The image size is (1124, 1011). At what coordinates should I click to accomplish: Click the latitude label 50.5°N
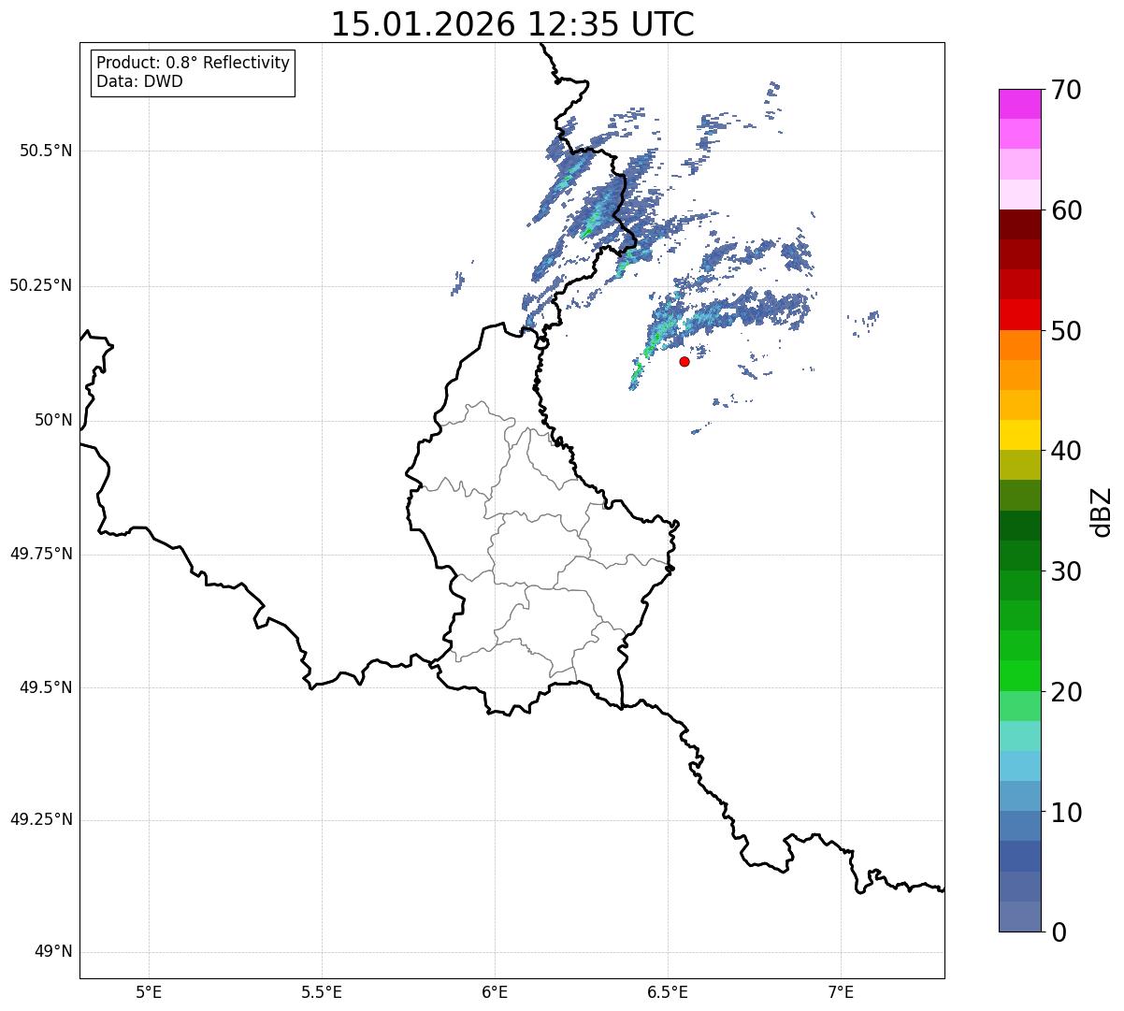[x=47, y=151]
